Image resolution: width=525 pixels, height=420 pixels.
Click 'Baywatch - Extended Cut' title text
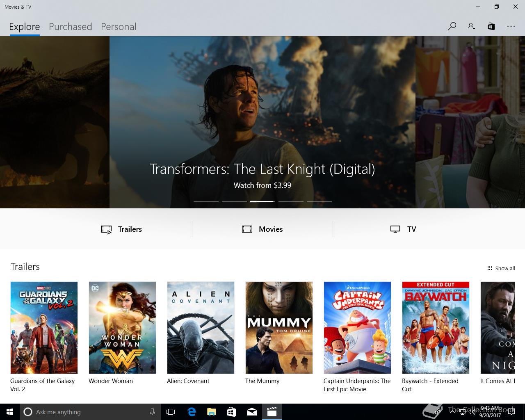(430, 385)
